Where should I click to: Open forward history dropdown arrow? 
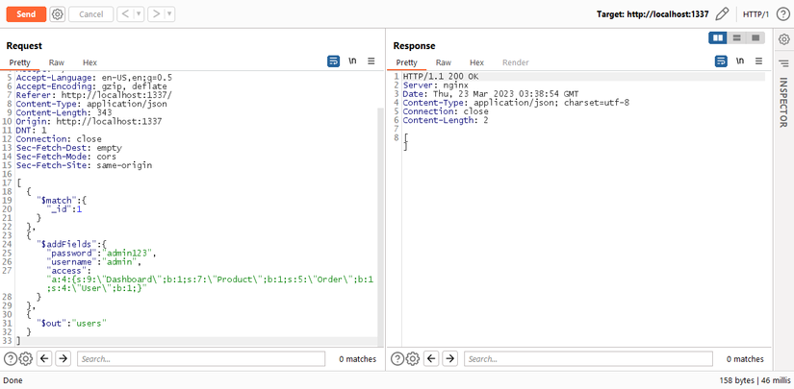click(x=169, y=14)
